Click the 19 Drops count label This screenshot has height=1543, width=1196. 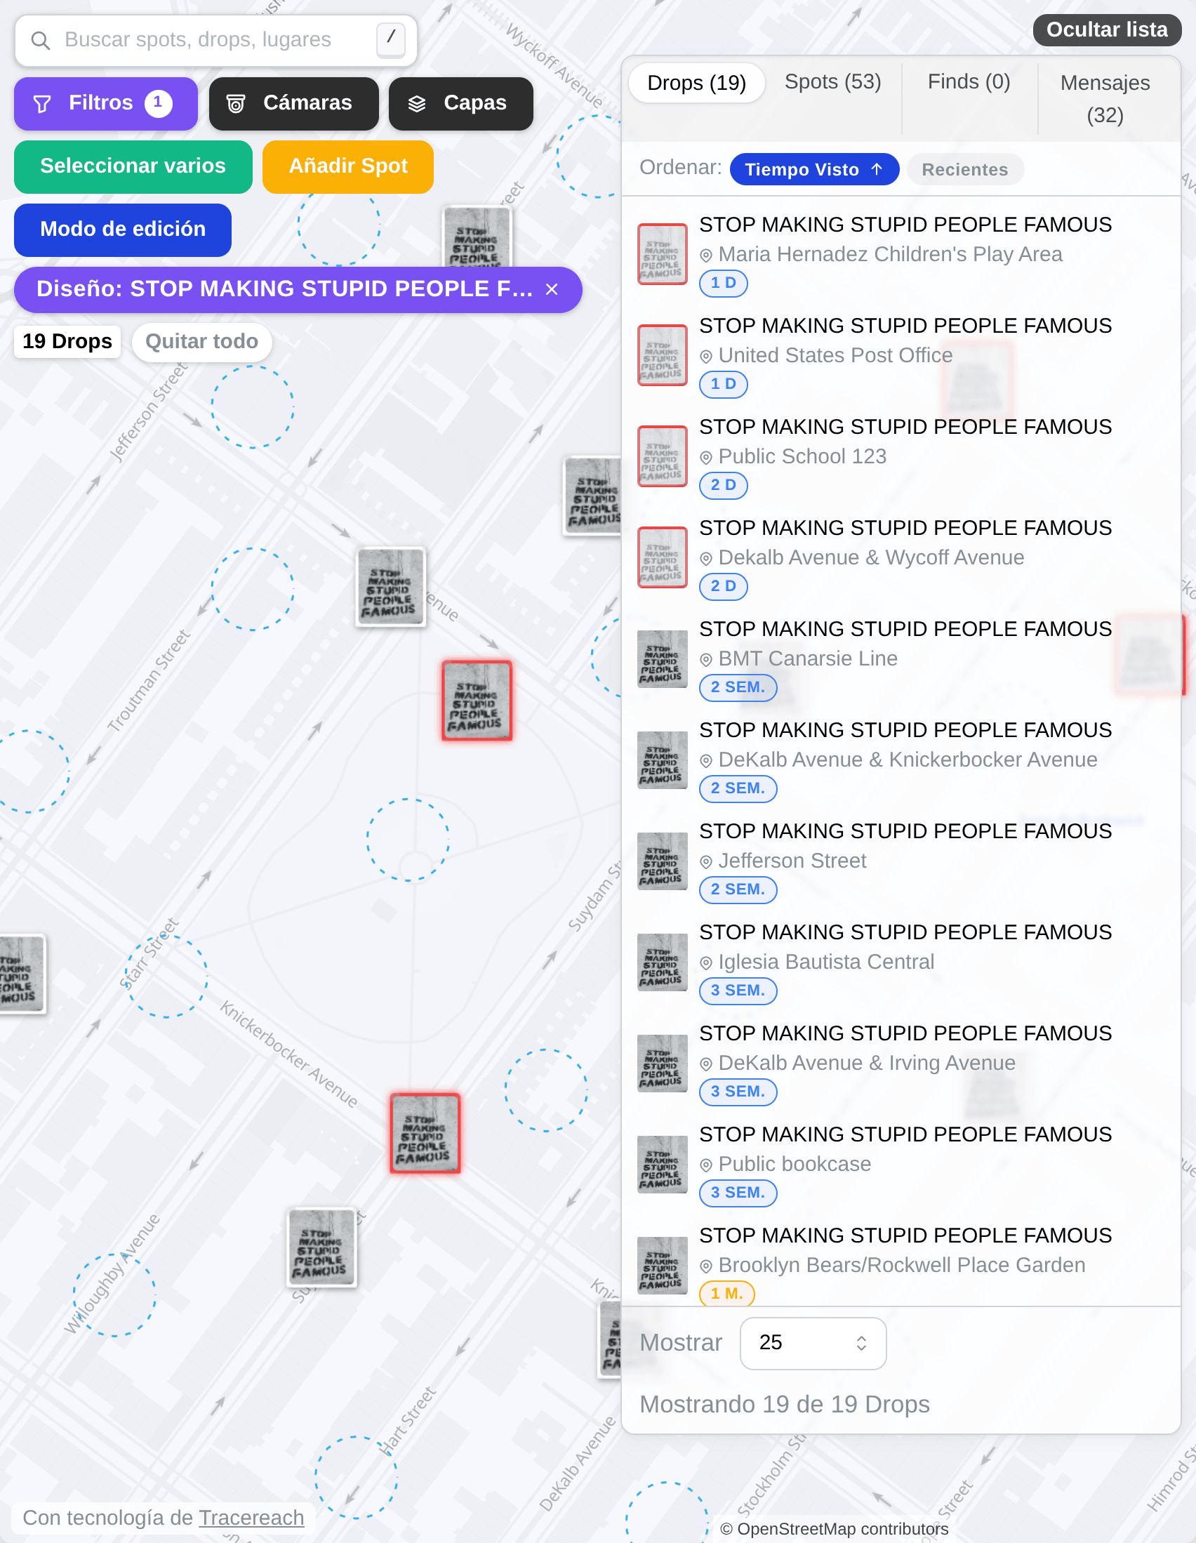pos(67,342)
